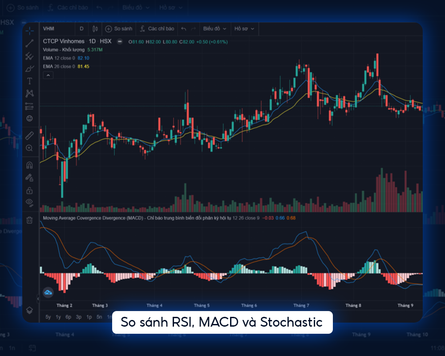Lock all drawings with the lock icon
445x356 pixels.
pos(30,190)
